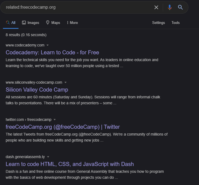Click the blue search magnifier icon
This screenshot has height=185, width=199.
(180, 7)
